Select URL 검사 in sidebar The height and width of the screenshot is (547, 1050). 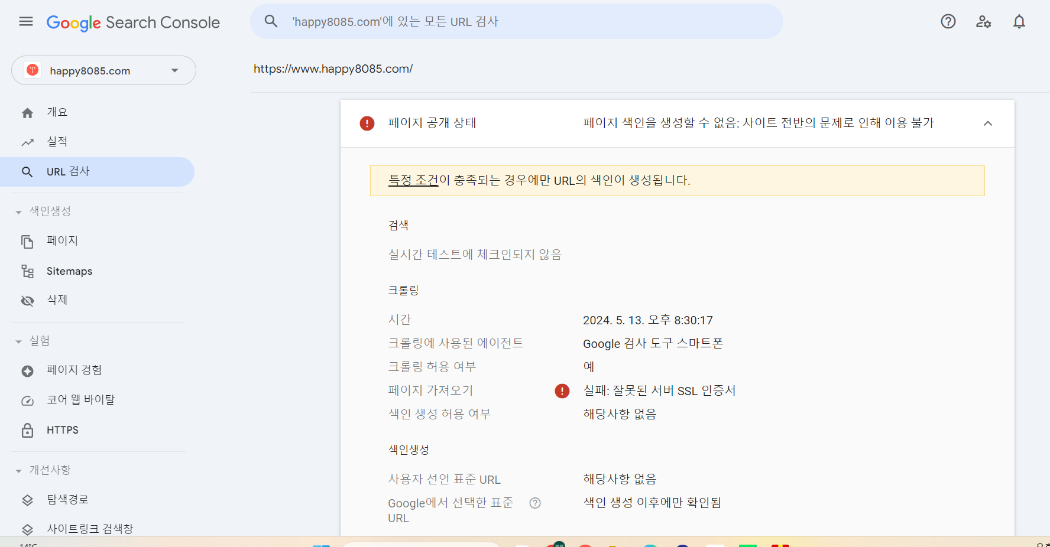pyautogui.click(x=97, y=172)
